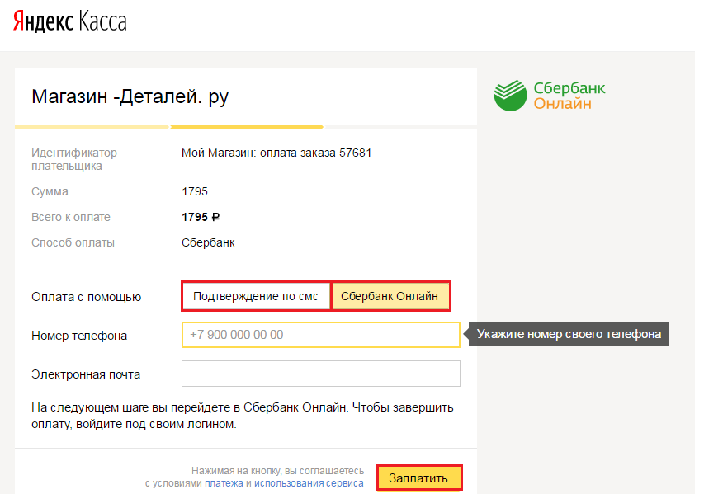Viewport: 704px width, 494px height.
Task: Click the Номер телефона input field
Action: pos(320,335)
